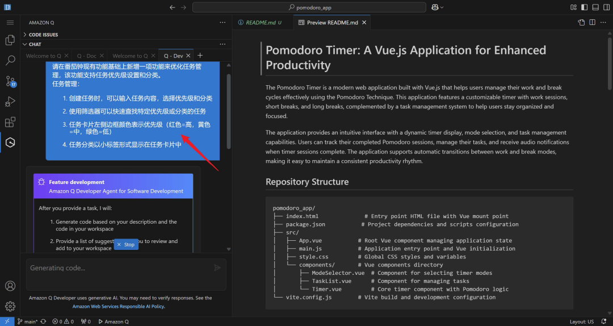Synchronize changes icon in status bar
The image size is (613, 326).
[x=43, y=321]
